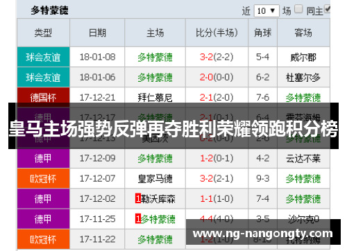The width and height of the screenshot is (347, 251).
Task: Click score 1-2(0-1)
Action: pos(217,158)
